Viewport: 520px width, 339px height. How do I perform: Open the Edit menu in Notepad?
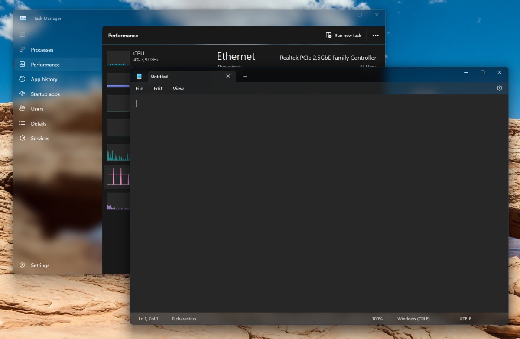[158, 88]
